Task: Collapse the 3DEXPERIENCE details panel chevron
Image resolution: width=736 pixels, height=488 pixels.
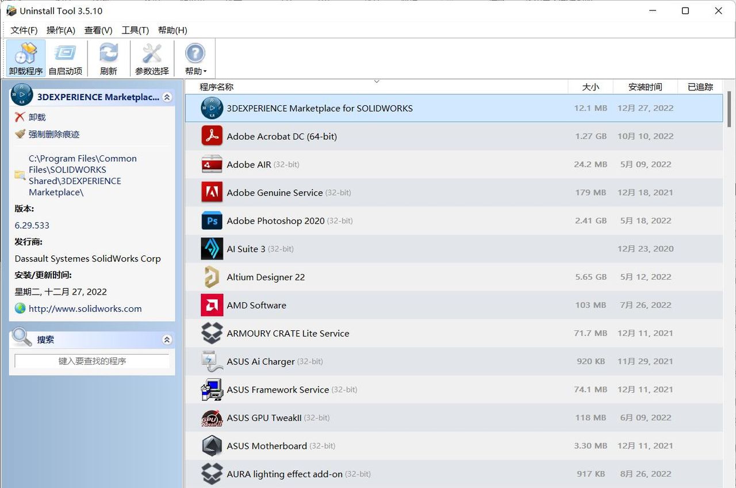Action: click(x=167, y=97)
